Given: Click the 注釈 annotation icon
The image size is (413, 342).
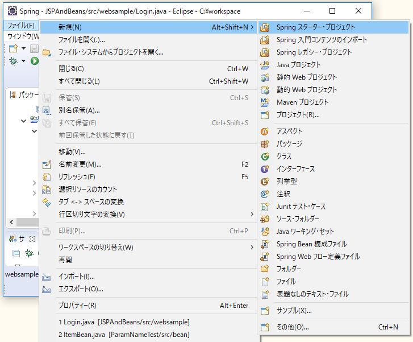Looking at the screenshot, I should coord(265,194).
